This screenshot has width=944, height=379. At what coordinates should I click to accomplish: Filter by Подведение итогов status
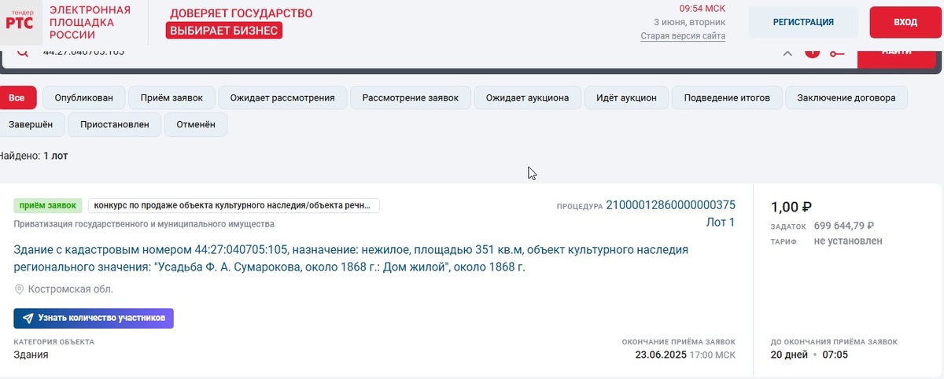[728, 98]
